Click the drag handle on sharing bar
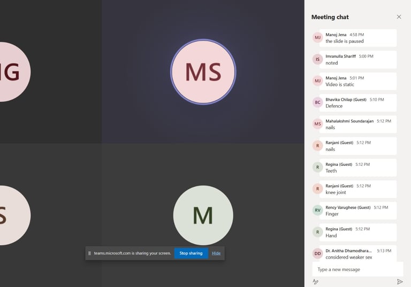 coord(89,253)
